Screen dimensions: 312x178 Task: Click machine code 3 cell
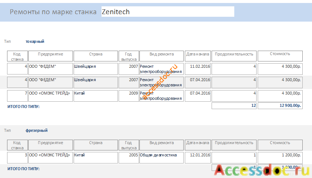(x=17, y=158)
